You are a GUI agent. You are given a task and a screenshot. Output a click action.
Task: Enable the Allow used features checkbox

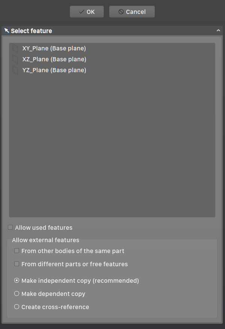click(10, 227)
